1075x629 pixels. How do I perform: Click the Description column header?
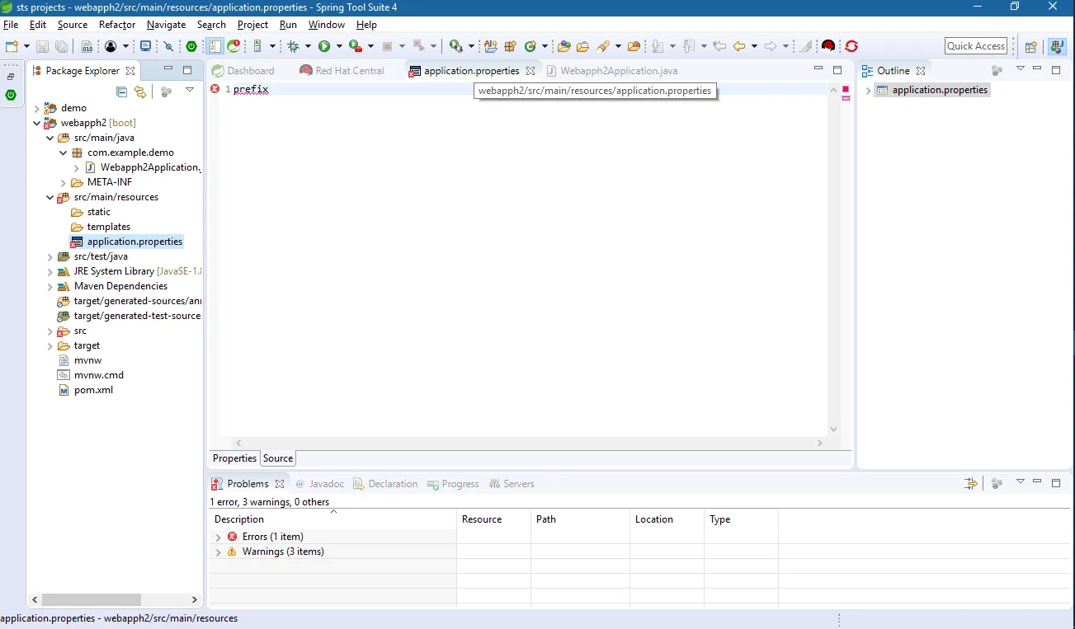[332, 519]
